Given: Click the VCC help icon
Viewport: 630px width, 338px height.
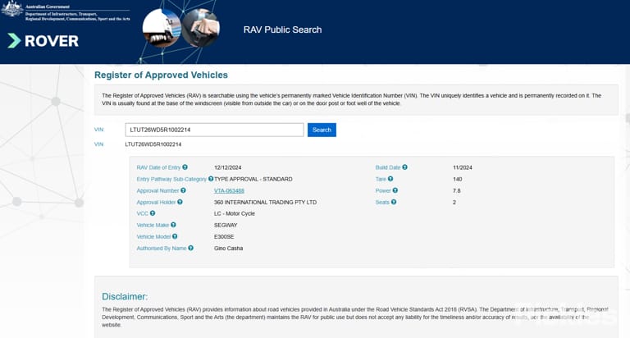Looking at the screenshot, I should click(153, 213).
